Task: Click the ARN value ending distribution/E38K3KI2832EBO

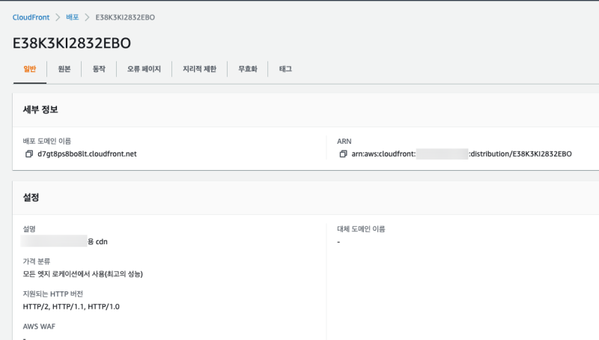Action: pyautogui.click(x=461, y=154)
